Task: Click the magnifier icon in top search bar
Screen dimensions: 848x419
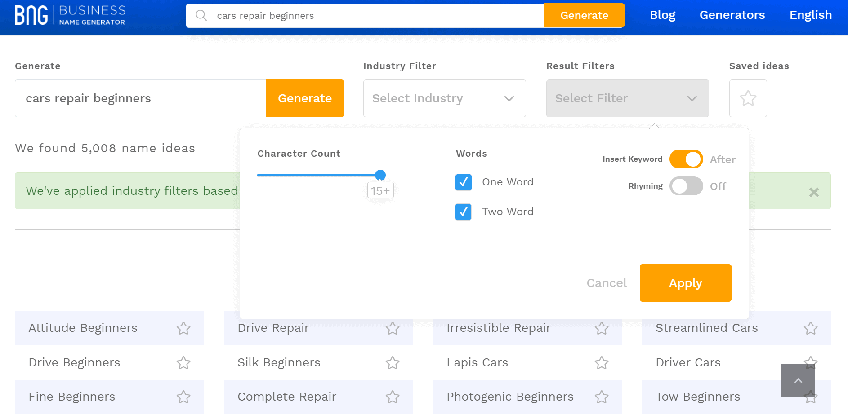Action: tap(201, 15)
